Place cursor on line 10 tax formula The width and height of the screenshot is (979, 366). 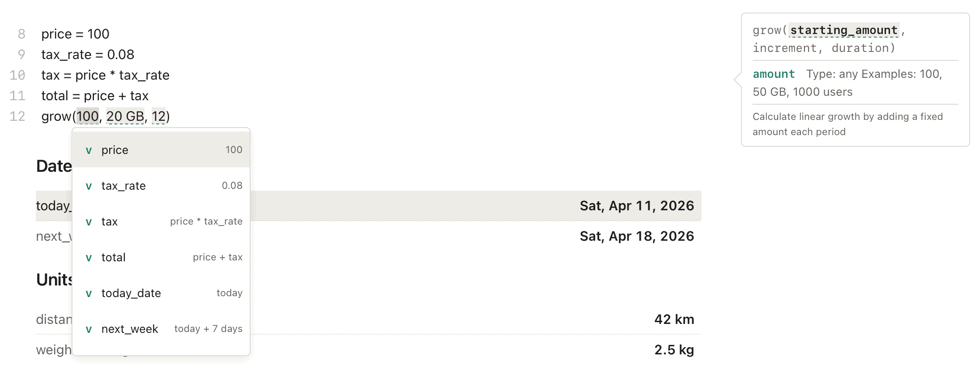tap(105, 75)
